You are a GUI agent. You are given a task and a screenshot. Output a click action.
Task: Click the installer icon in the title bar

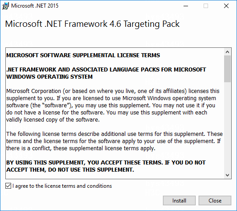click(x=5, y=6)
